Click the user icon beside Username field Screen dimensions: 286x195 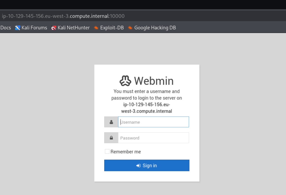111,122
